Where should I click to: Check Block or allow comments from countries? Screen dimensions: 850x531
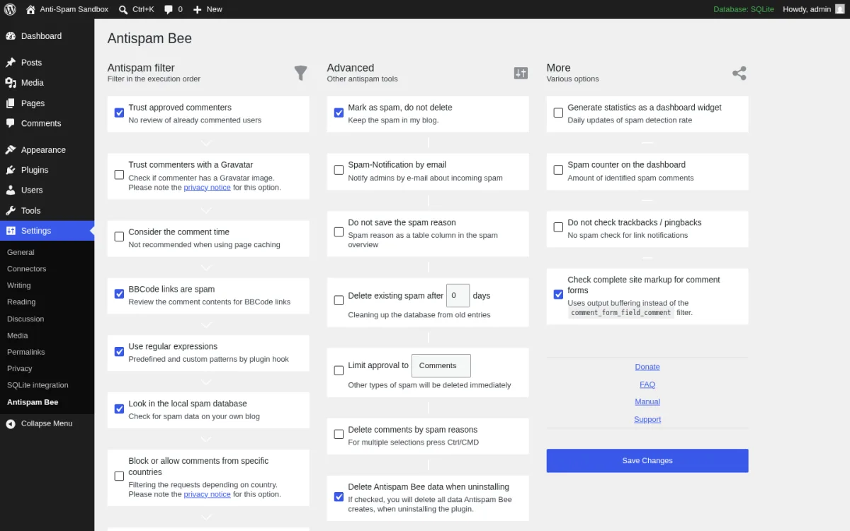(x=119, y=476)
